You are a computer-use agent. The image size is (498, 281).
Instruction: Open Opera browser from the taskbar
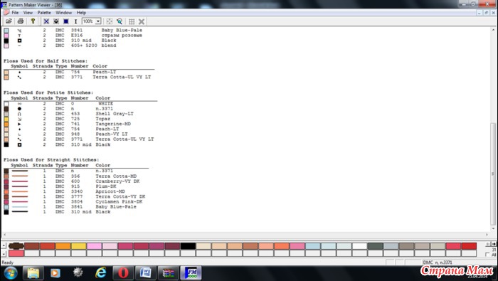[123, 272]
